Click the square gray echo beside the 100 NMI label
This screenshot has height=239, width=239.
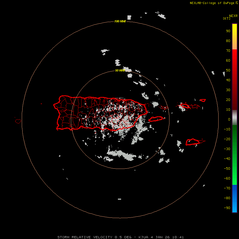coord(129,17)
